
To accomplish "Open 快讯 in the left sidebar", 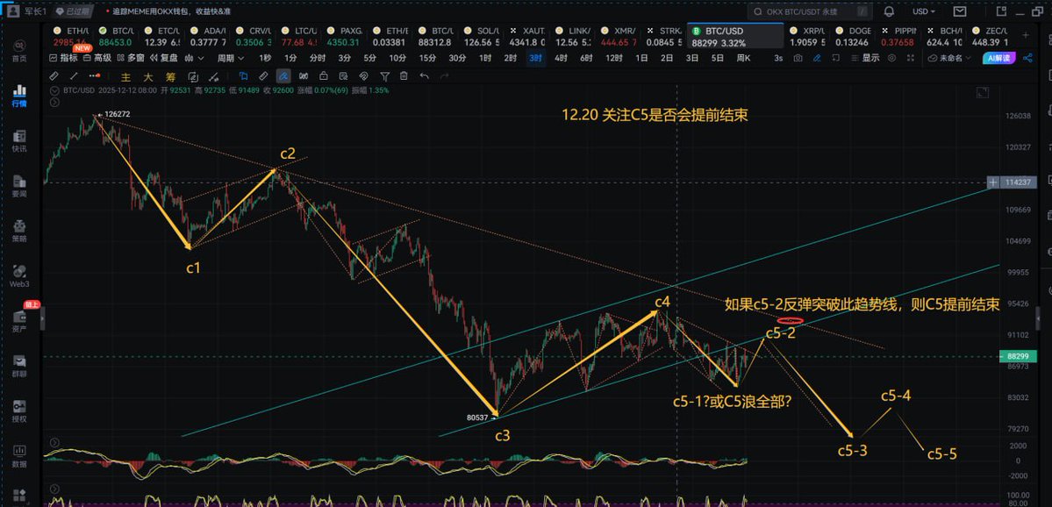I will (18, 140).
